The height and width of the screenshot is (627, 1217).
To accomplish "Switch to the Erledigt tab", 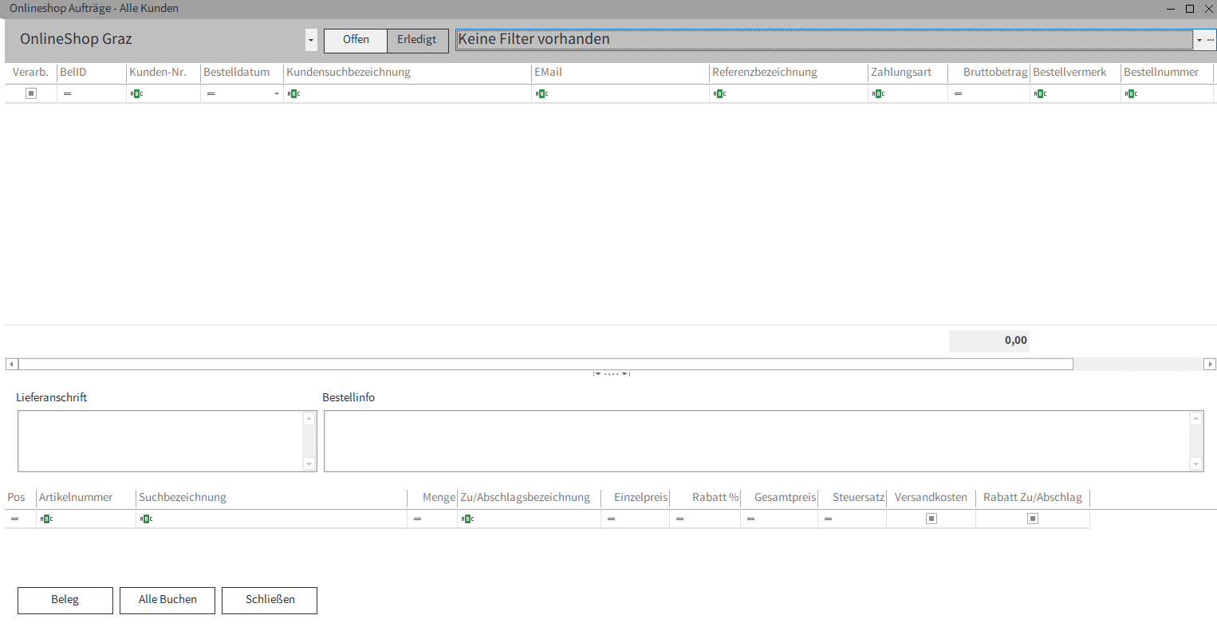I will [x=417, y=40].
